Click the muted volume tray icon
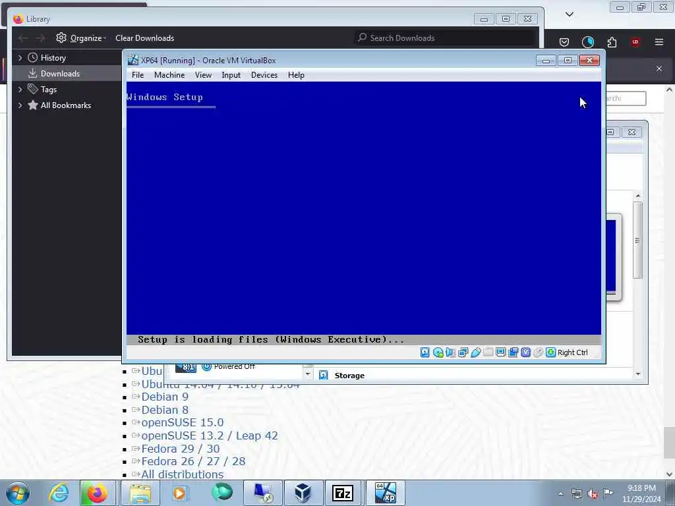 [x=593, y=494]
